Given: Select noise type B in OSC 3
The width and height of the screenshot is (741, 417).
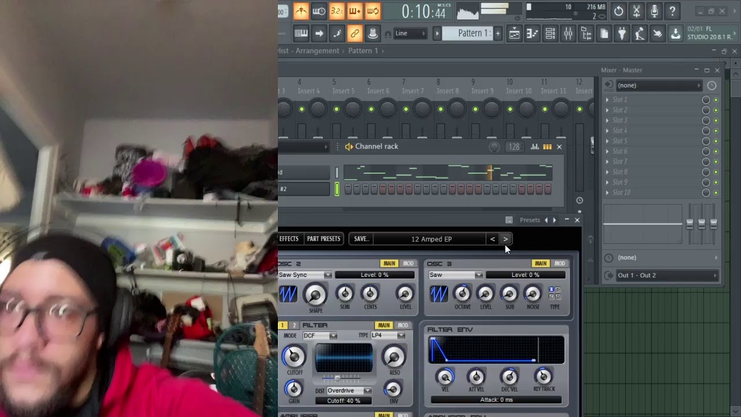Looking at the screenshot, I should (557, 290).
